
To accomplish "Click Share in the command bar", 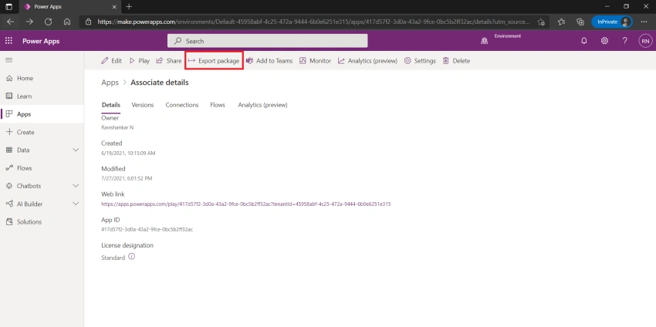I will [x=168, y=61].
